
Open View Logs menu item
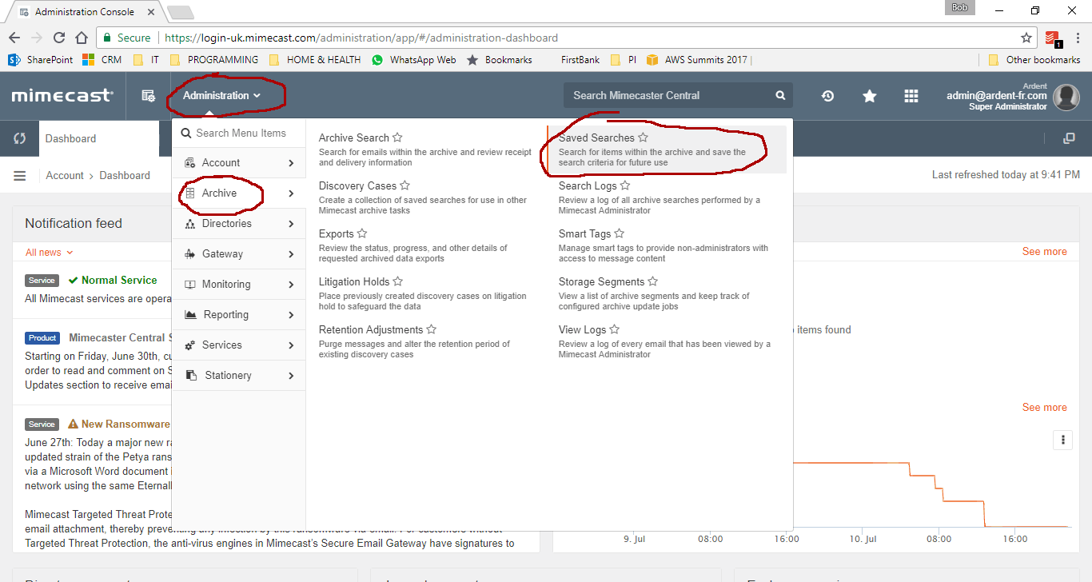pos(582,329)
